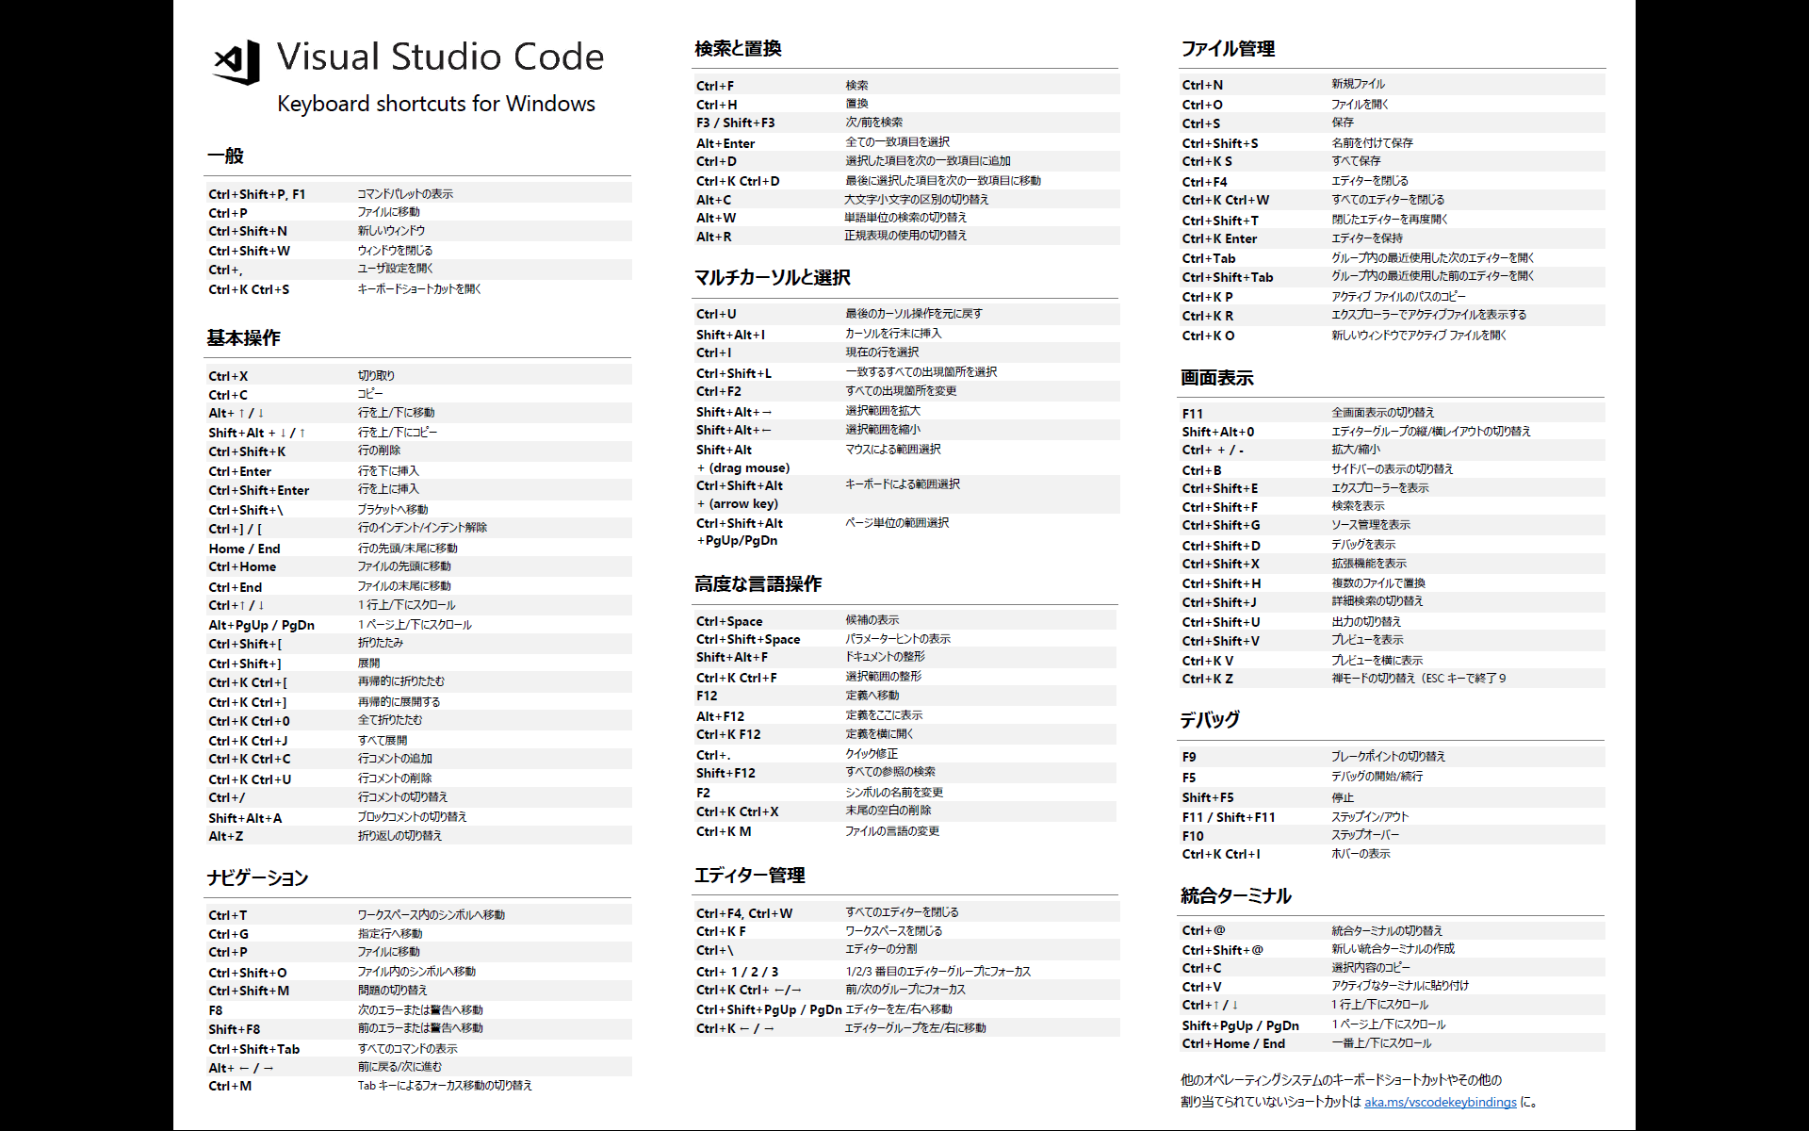The width and height of the screenshot is (1809, 1131).
Task: Click the 'Ctrl+Shift+N' shortcut in 一般
Action: click(248, 231)
